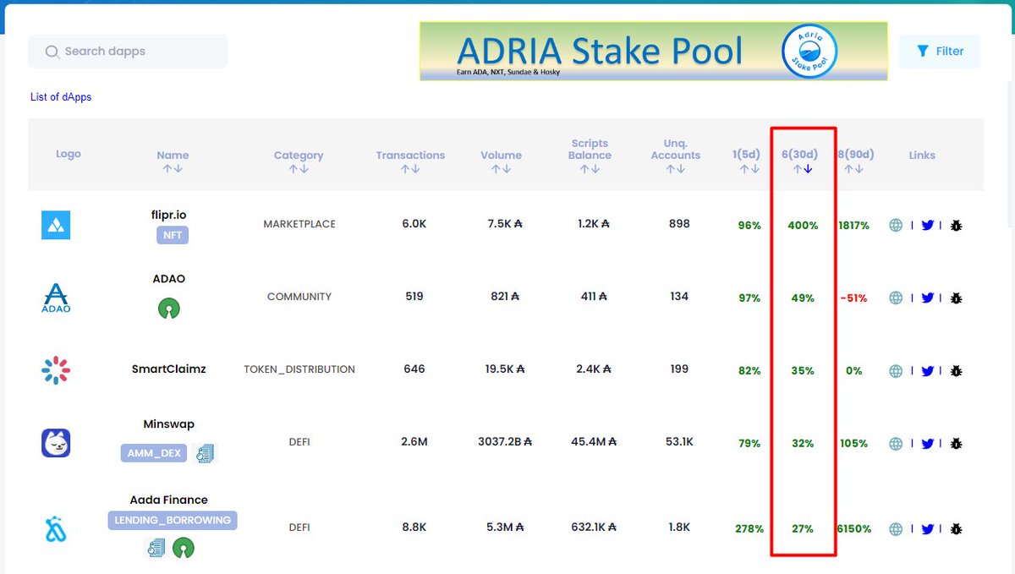Screen dimensions: 1015x574
Task: Select the Aada Finance name
Action: pos(169,500)
